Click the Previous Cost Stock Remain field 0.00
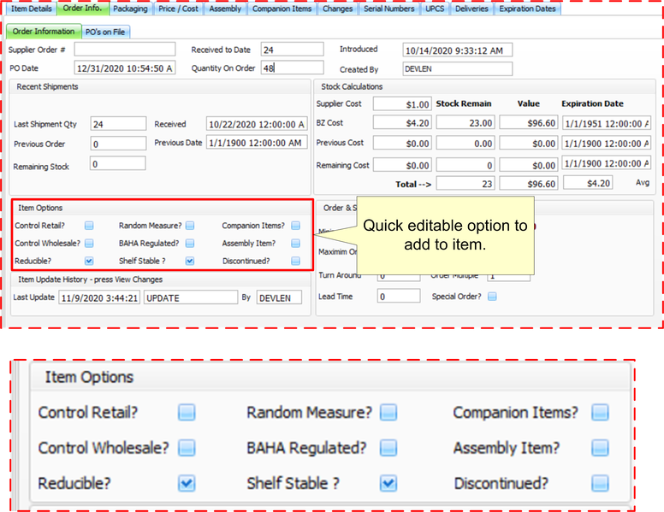 pos(465,143)
